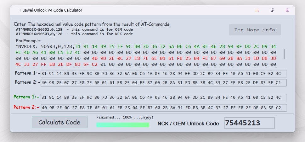Click the purple dotted grid icon
Screen dimensions: 305x142
click(287, 10)
